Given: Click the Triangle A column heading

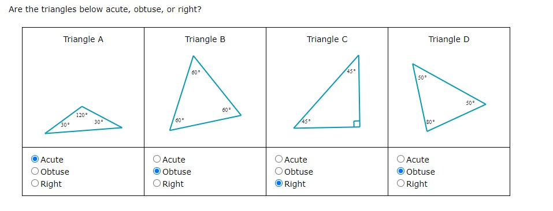Looking at the screenshot, I should point(83,39).
